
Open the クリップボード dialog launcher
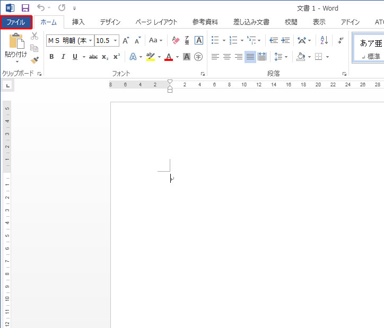pyautogui.click(x=39, y=74)
